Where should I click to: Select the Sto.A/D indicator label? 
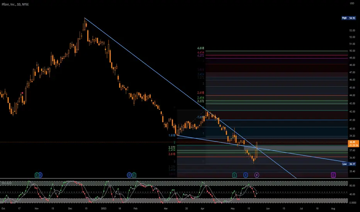[x=7, y=183]
